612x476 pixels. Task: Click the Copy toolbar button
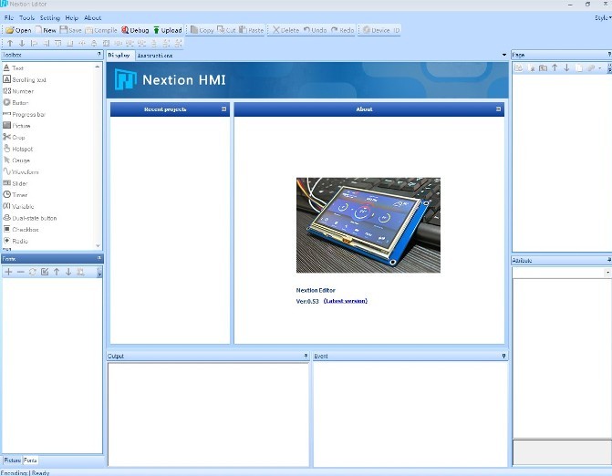202,30
